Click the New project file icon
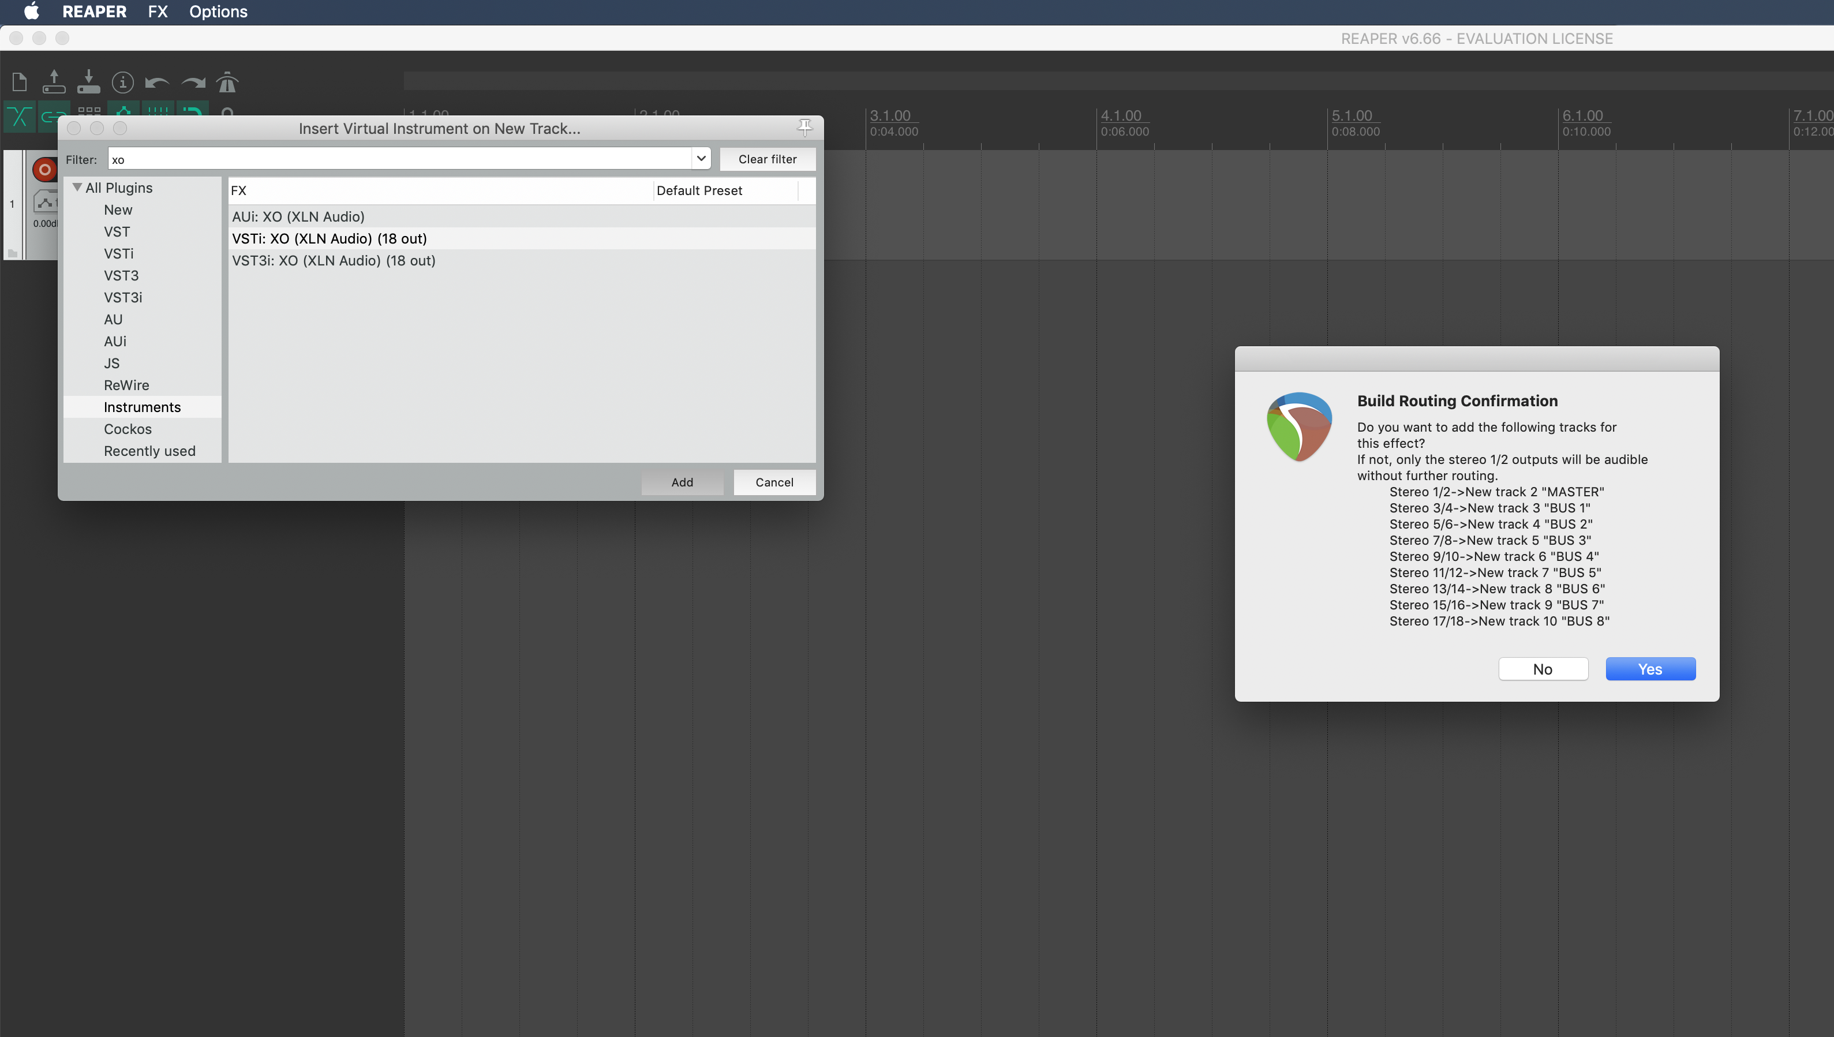Screen dimensions: 1834x1037 pyautogui.click(x=20, y=82)
